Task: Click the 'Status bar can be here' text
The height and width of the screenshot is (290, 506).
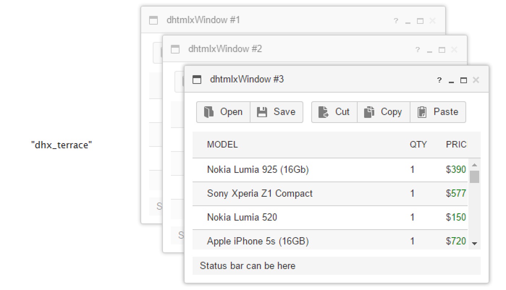Action: click(x=248, y=266)
